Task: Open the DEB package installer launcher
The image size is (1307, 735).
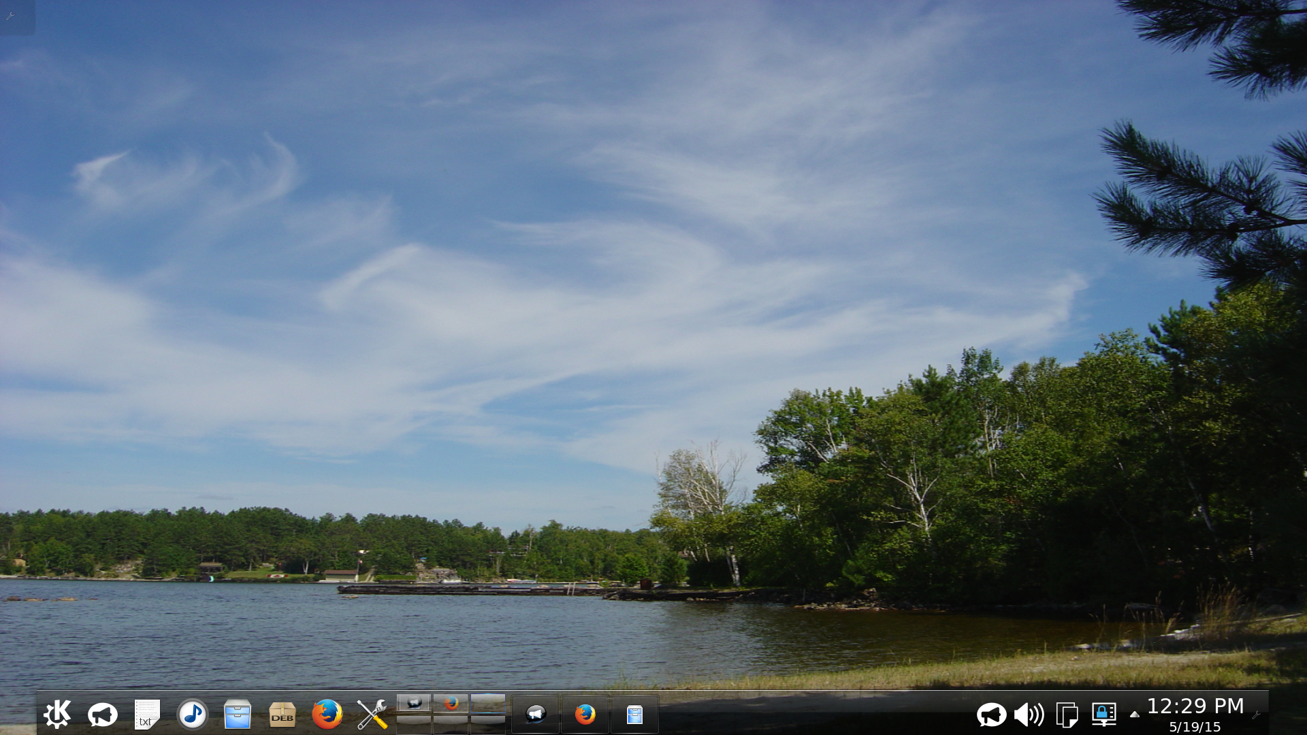Action: [282, 715]
